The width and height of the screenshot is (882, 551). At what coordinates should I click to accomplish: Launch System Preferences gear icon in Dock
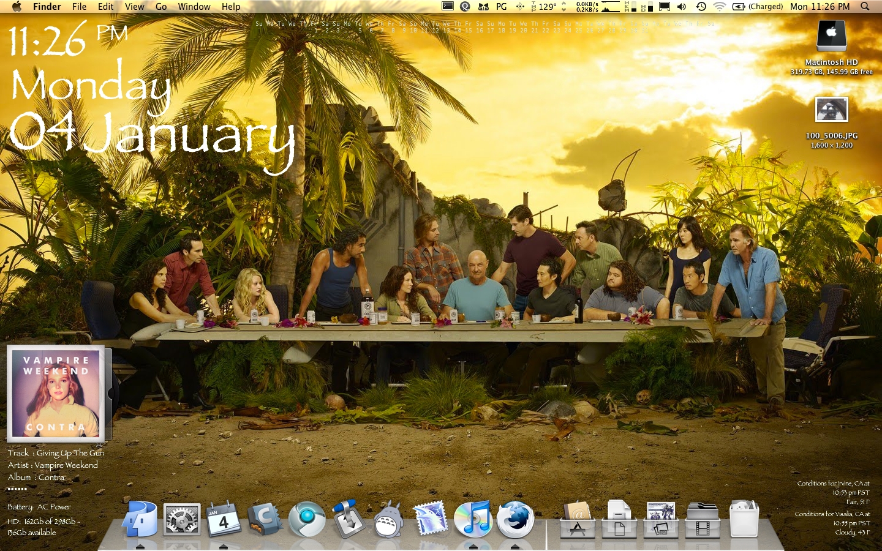coord(182,520)
